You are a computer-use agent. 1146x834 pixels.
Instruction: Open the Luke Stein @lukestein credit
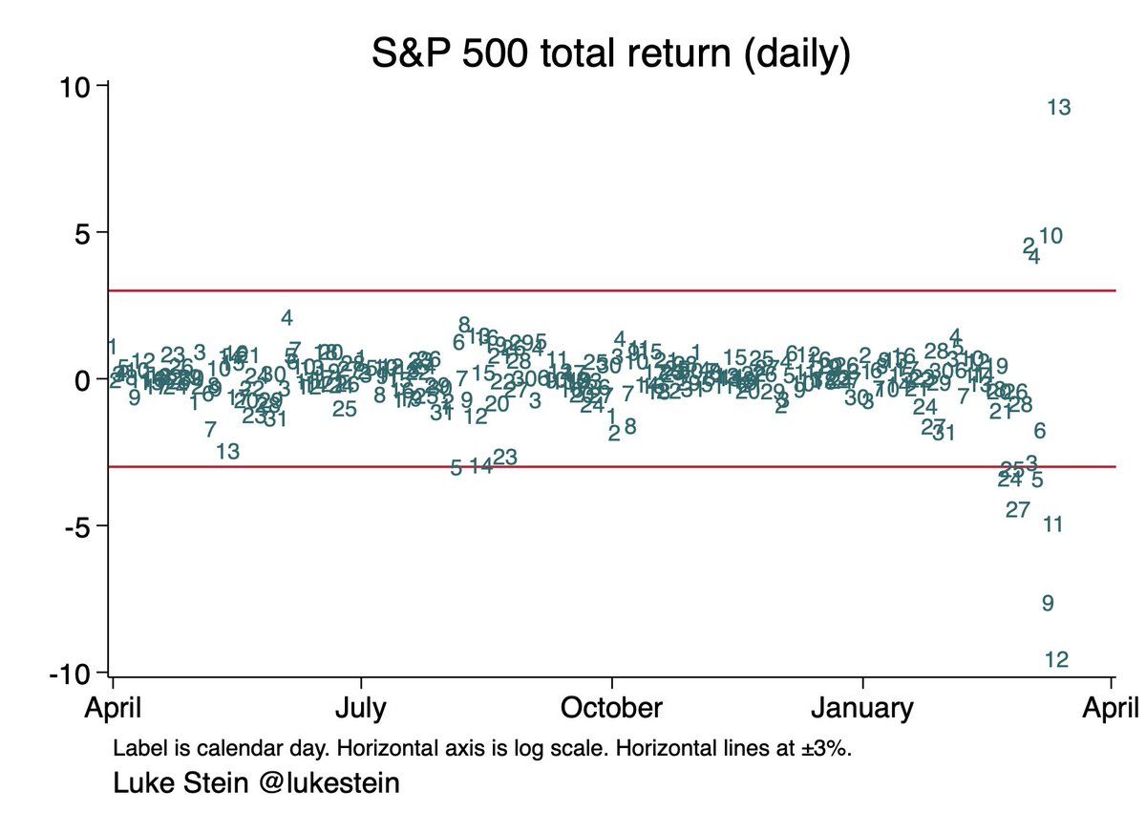coord(256,784)
